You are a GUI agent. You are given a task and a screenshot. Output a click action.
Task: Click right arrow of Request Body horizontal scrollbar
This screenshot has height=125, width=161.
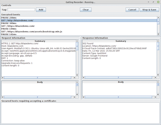point(75,97)
